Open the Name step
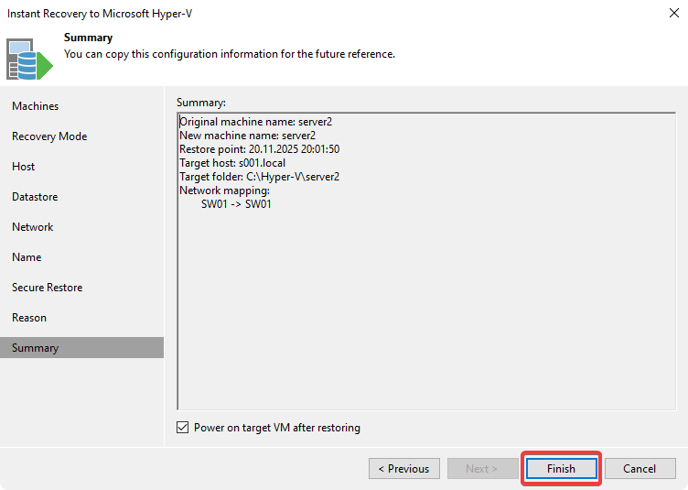The width and height of the screenshot is (688, 490). tap(27, 257)
